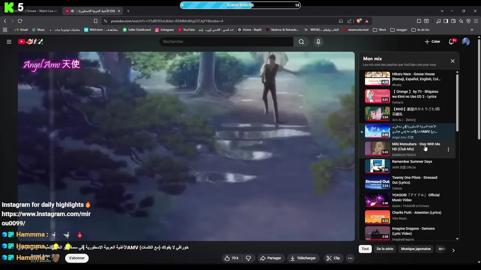481x270 pixels.
Task: Select the Tout filter chip
Action: click(365, 249)
